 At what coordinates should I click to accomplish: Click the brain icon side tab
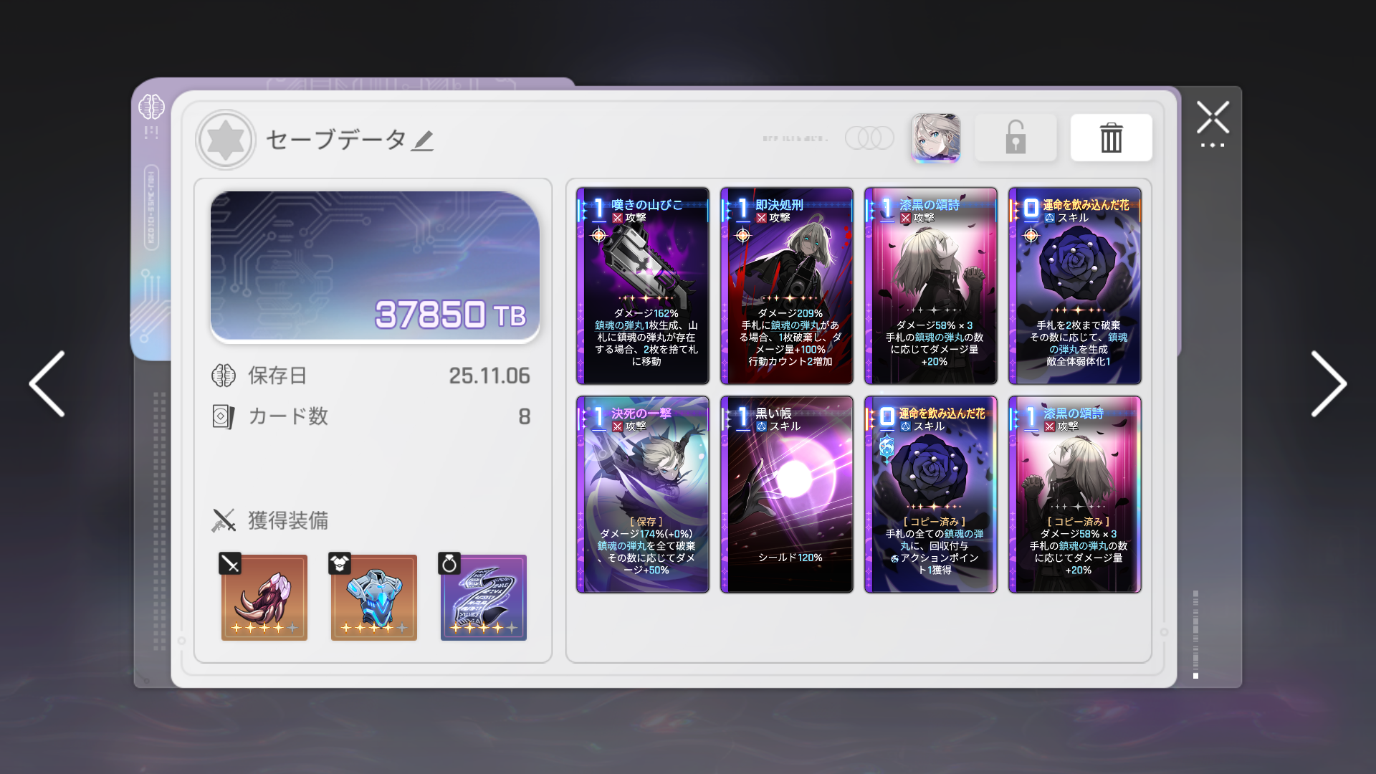point(151,107)
